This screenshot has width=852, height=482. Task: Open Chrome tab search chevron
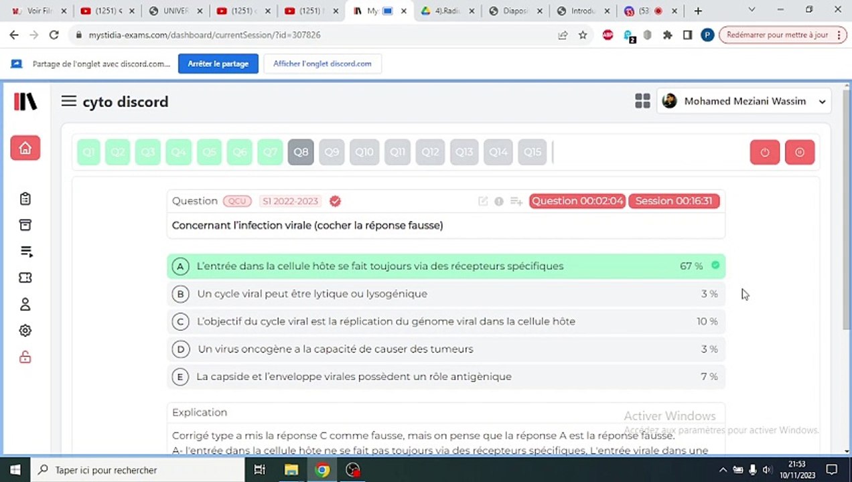pos(750,10)
